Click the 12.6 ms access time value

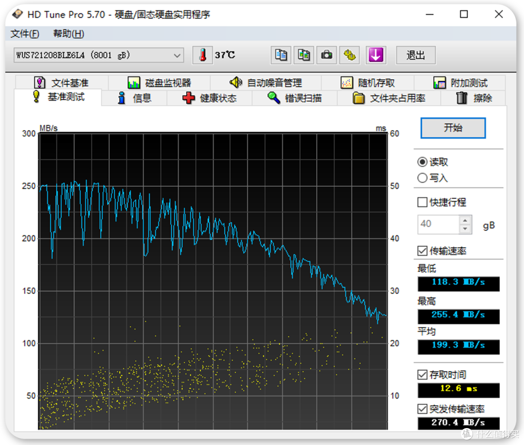pyautogui.click(x=458, y=390)
